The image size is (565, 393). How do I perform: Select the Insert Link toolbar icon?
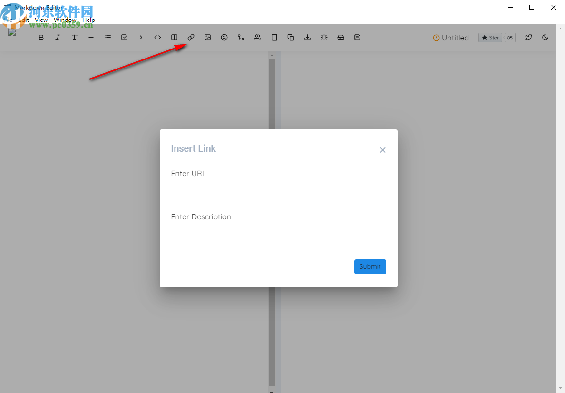coord(191,37)
